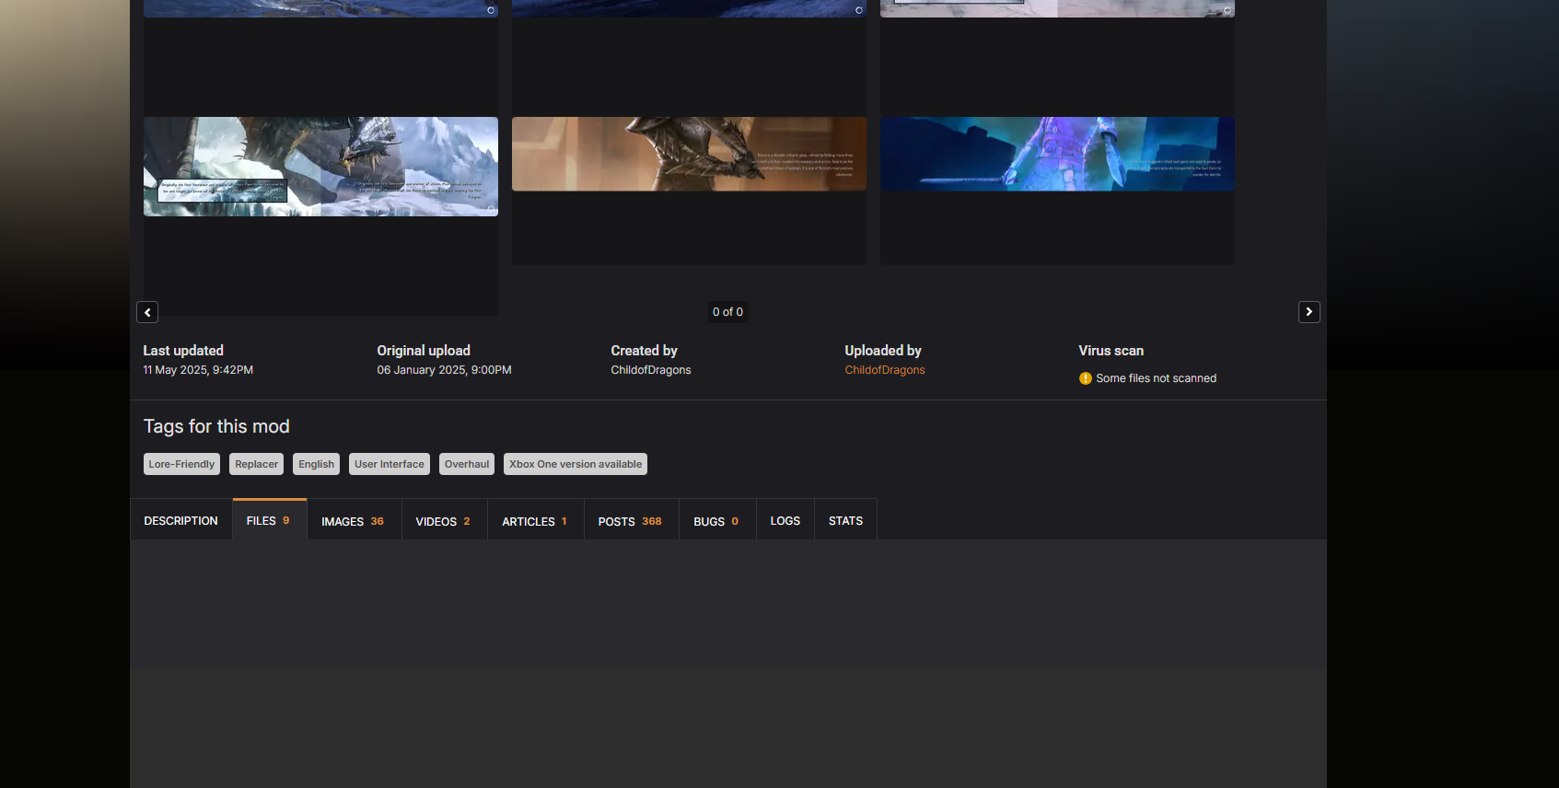The image size is (1559, 788).
Task: Open the snowy dragon loading screen thumbnail
Action: click(320, 167)
